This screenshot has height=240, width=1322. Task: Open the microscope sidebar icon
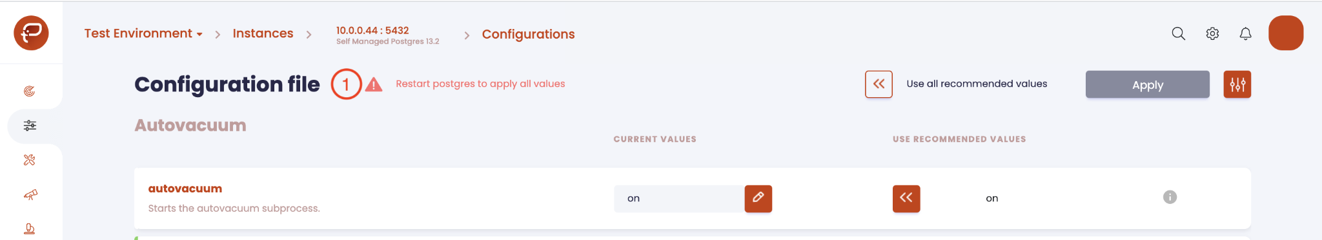point(30,228)
